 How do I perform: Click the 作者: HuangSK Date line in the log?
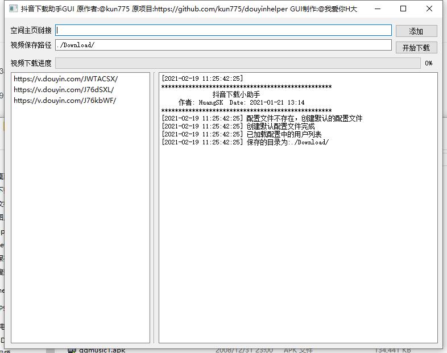click(242, 102)
